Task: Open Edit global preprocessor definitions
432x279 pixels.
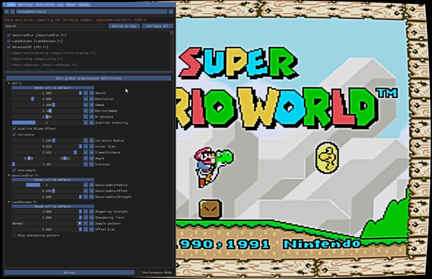Action: (89, 78)
